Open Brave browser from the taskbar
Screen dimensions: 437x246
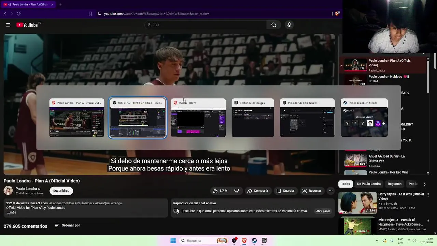pos(244,241)
